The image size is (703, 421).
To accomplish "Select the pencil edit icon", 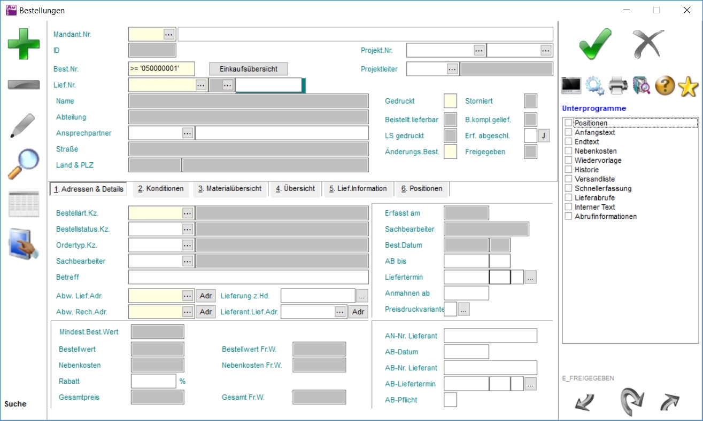I will [x=24, y=125].
